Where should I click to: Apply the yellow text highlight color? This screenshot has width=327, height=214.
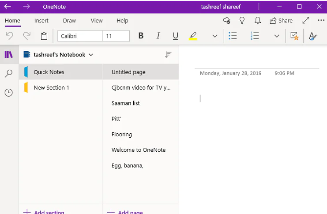(193, 36)
